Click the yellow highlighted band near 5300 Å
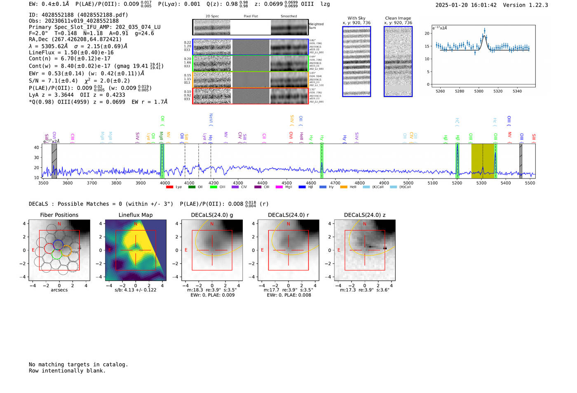The image size is (577, 393). [483, 161]
